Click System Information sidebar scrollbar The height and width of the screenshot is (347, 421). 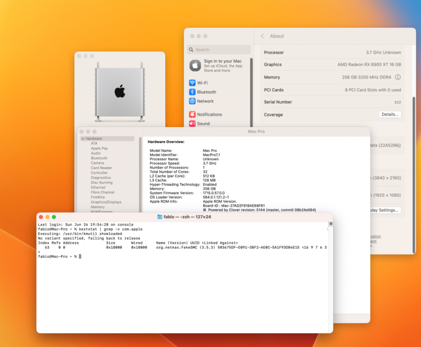click(140, 175)
